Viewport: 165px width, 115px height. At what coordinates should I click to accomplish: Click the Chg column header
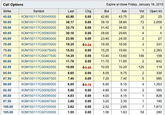click(x=88, y=11)
